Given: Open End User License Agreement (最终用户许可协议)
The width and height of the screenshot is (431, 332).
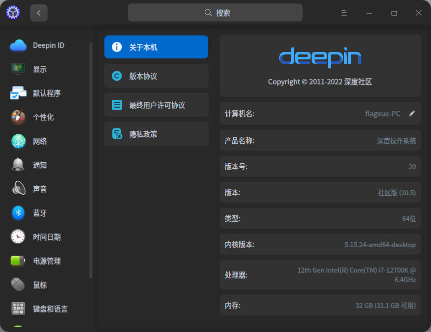Looking at the screenshot, I should pyautogui.click(x=156, y=105).
